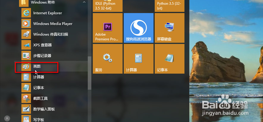Image resolution: width=263 pixels, height=122 pixels.
Task: Select the 步骤记录器 label
Action: point(42,56)
